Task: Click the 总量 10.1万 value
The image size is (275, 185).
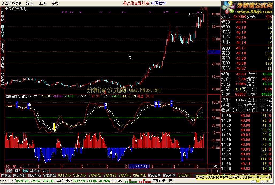Action: pyautogui.click(x=240, y=89)
